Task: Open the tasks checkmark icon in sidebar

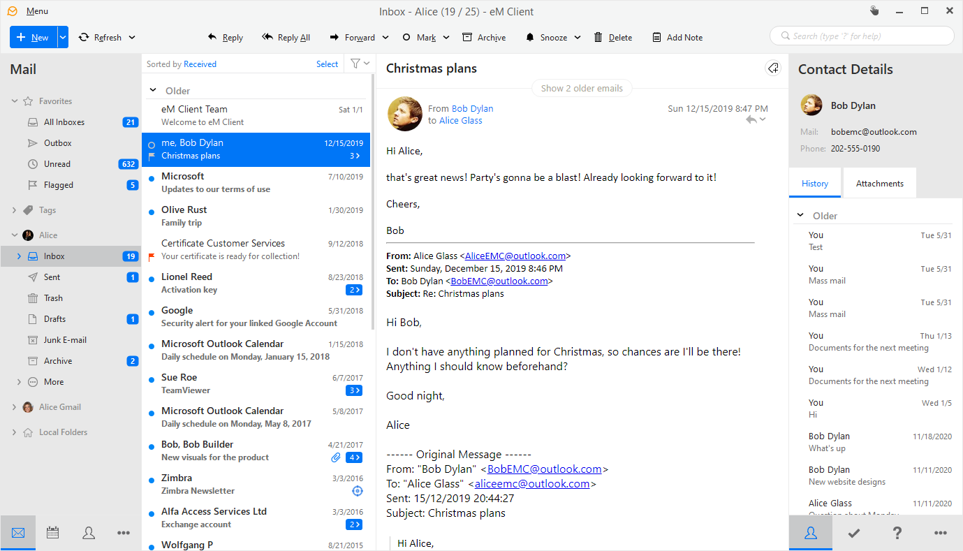Action: [853, 534]
